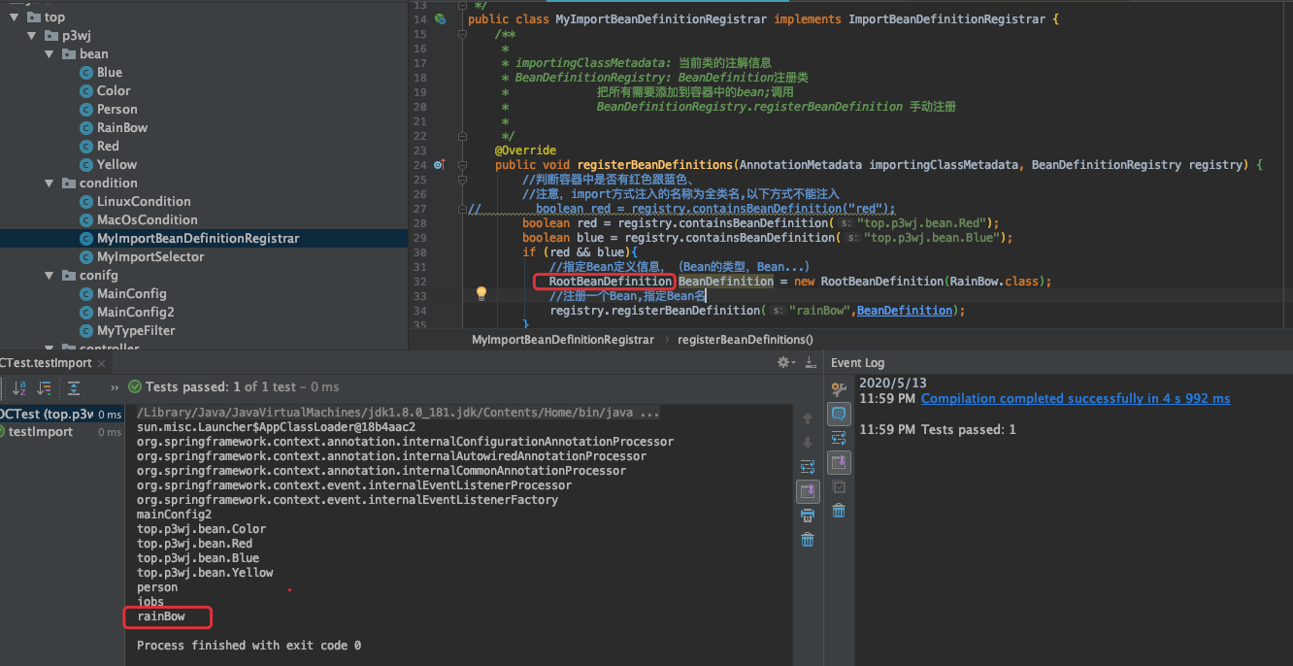
Task: Open the MyTypeFilter class
Action: 137,330
